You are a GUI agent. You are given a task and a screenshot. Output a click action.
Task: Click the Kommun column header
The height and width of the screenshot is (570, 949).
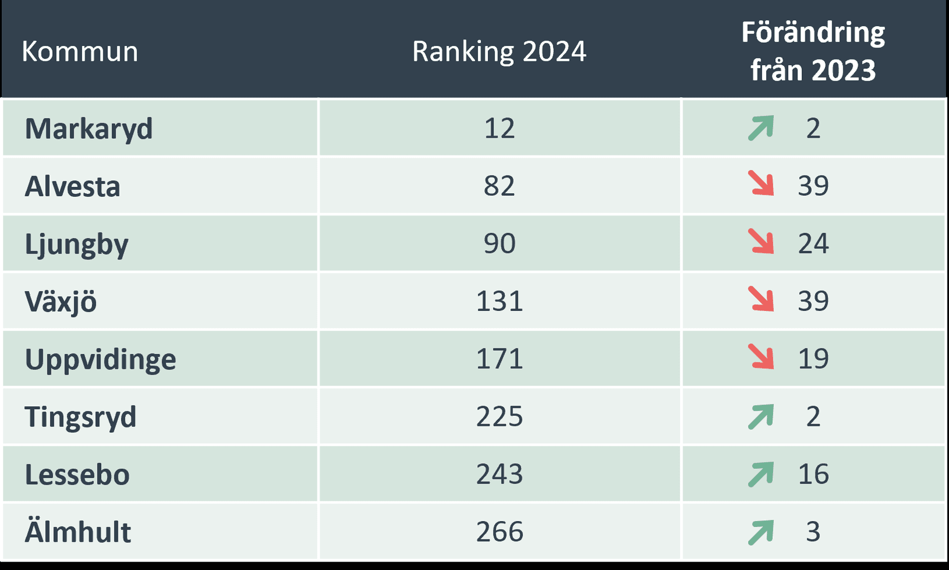pos(80,51)
